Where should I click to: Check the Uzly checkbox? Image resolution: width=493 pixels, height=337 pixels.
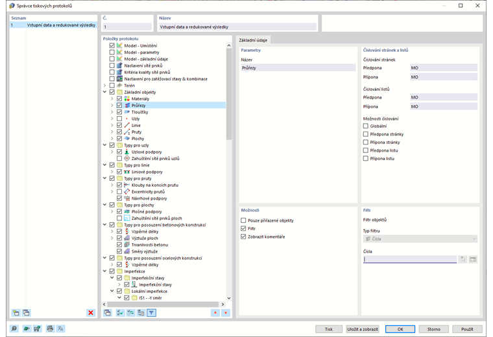pyautogui.click(x=119, y=119)
